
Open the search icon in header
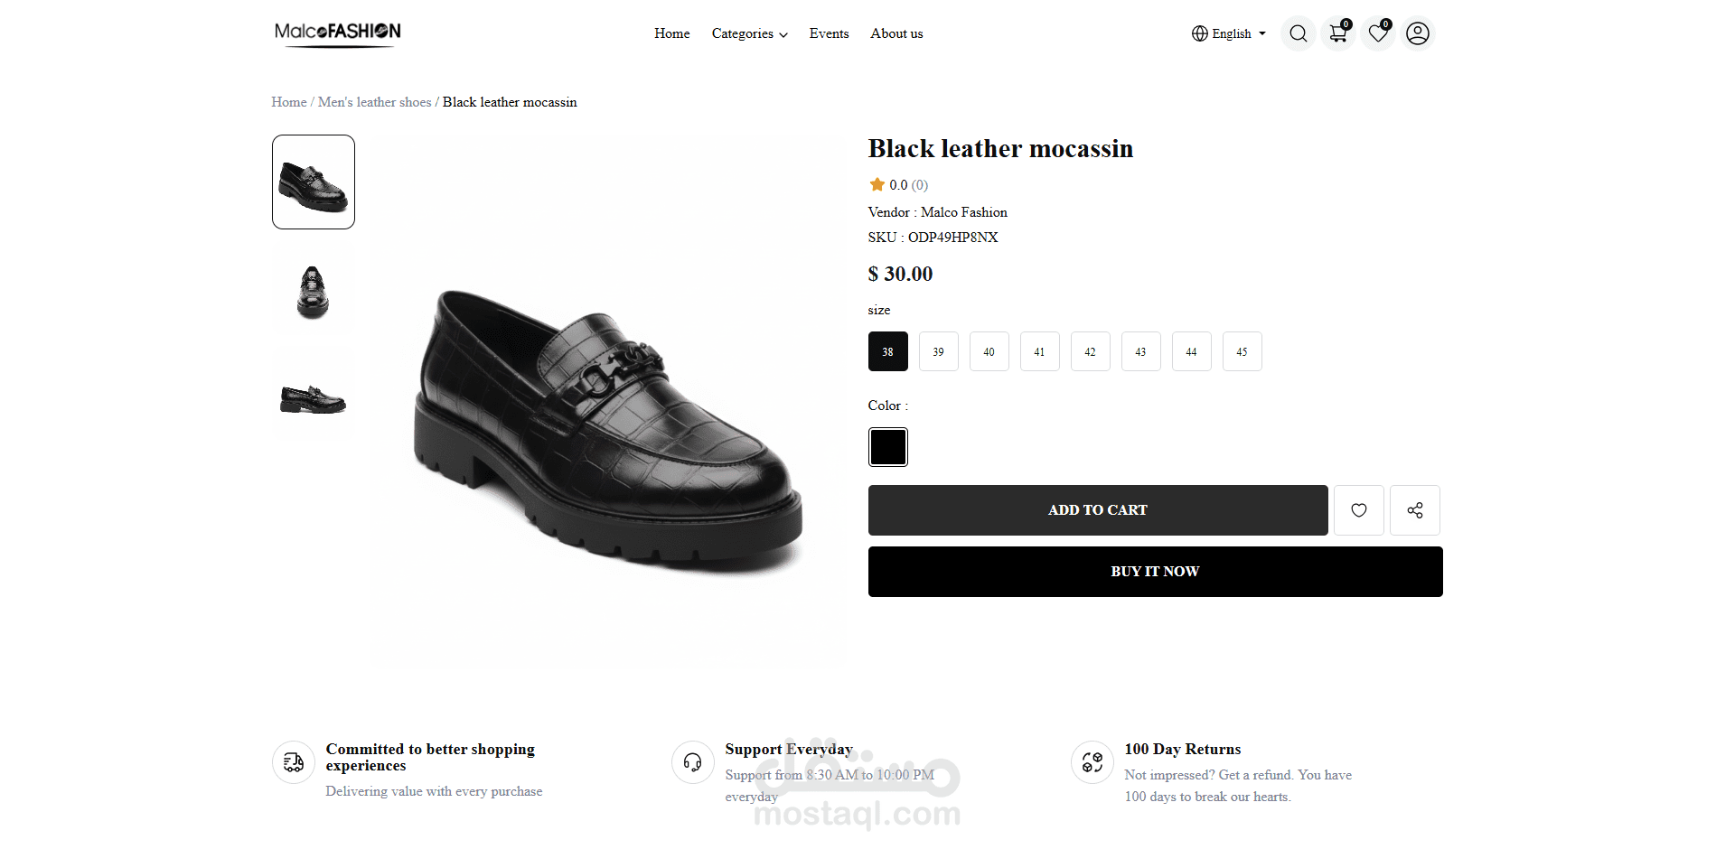[1298, 33]
